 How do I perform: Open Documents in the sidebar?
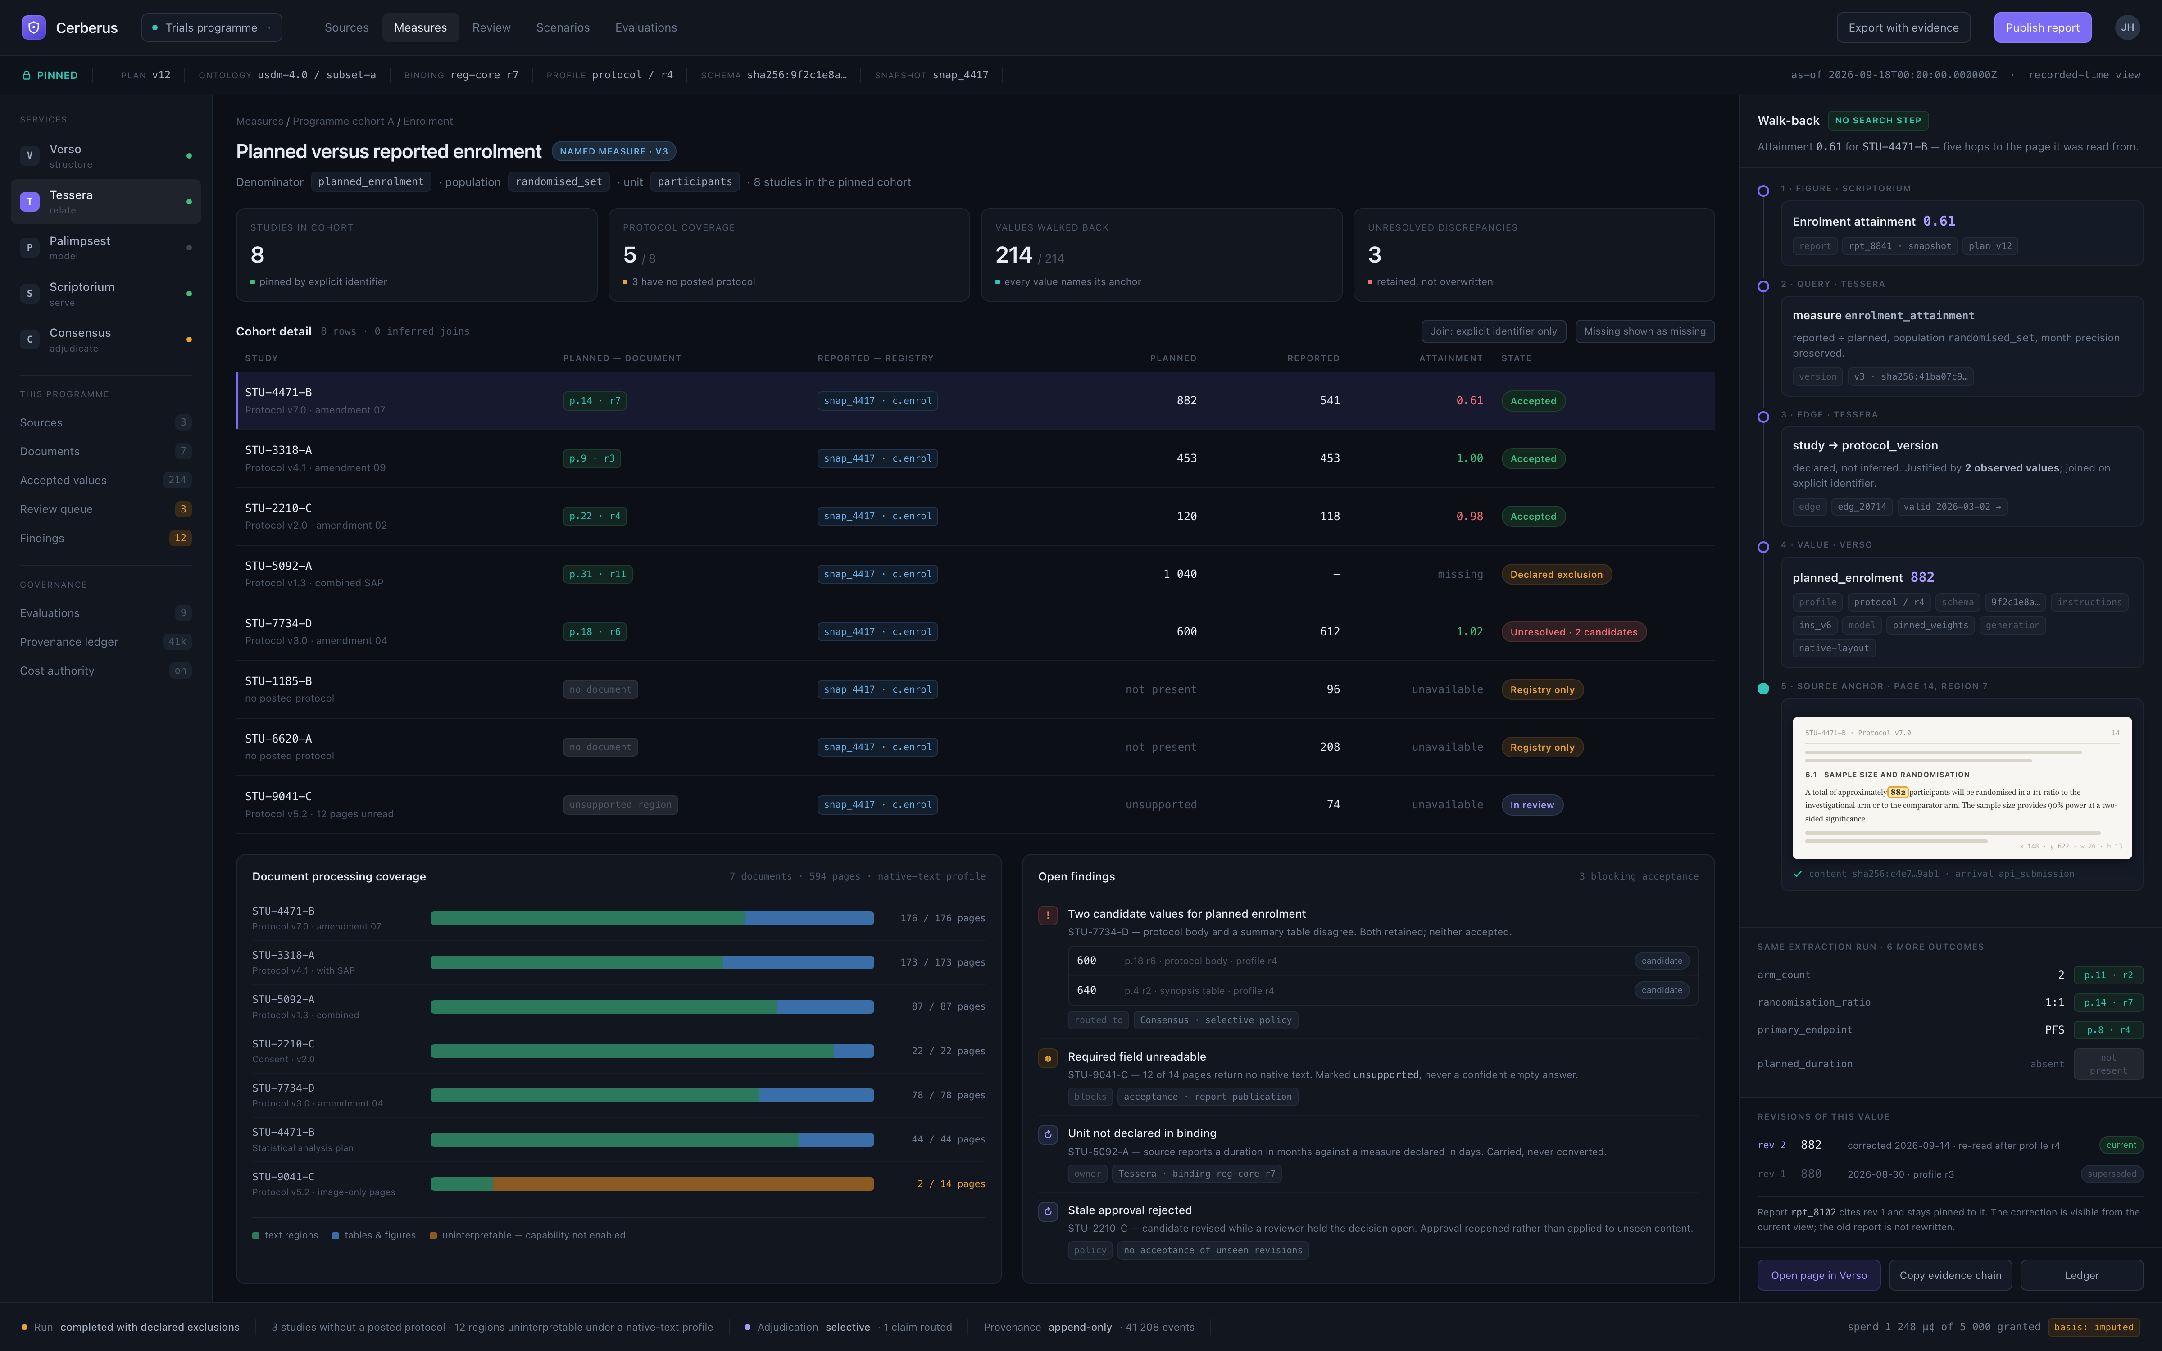105,451
